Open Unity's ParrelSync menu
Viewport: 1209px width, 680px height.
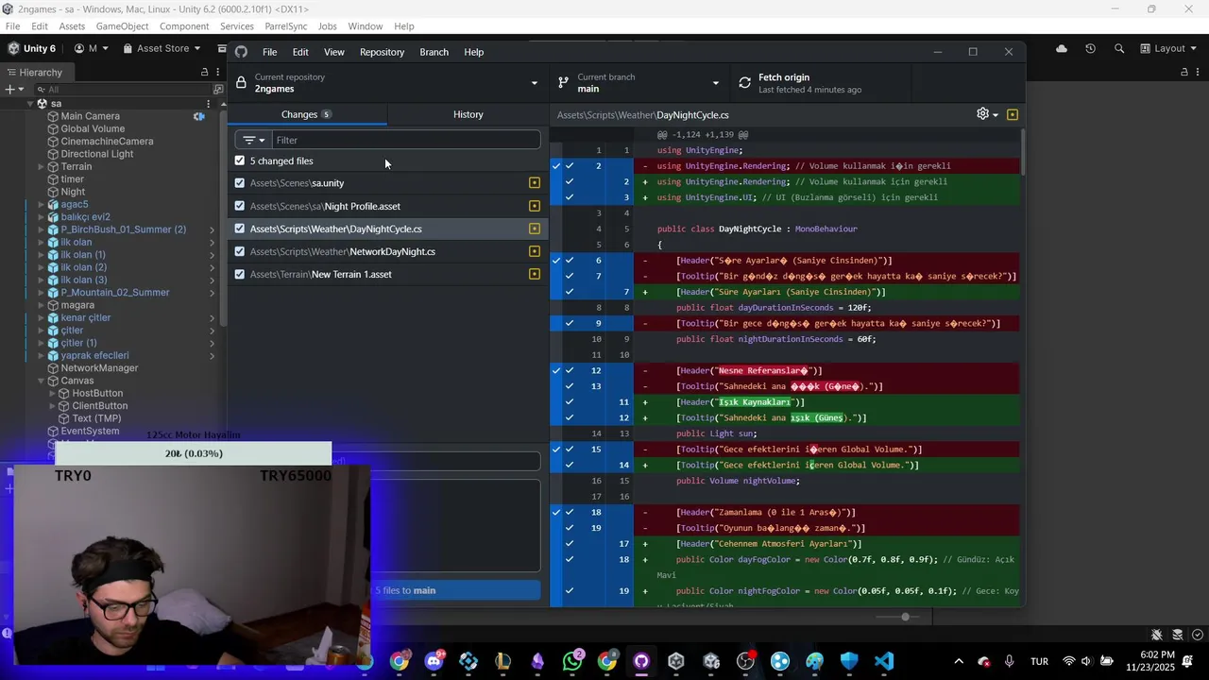point(285,26)
